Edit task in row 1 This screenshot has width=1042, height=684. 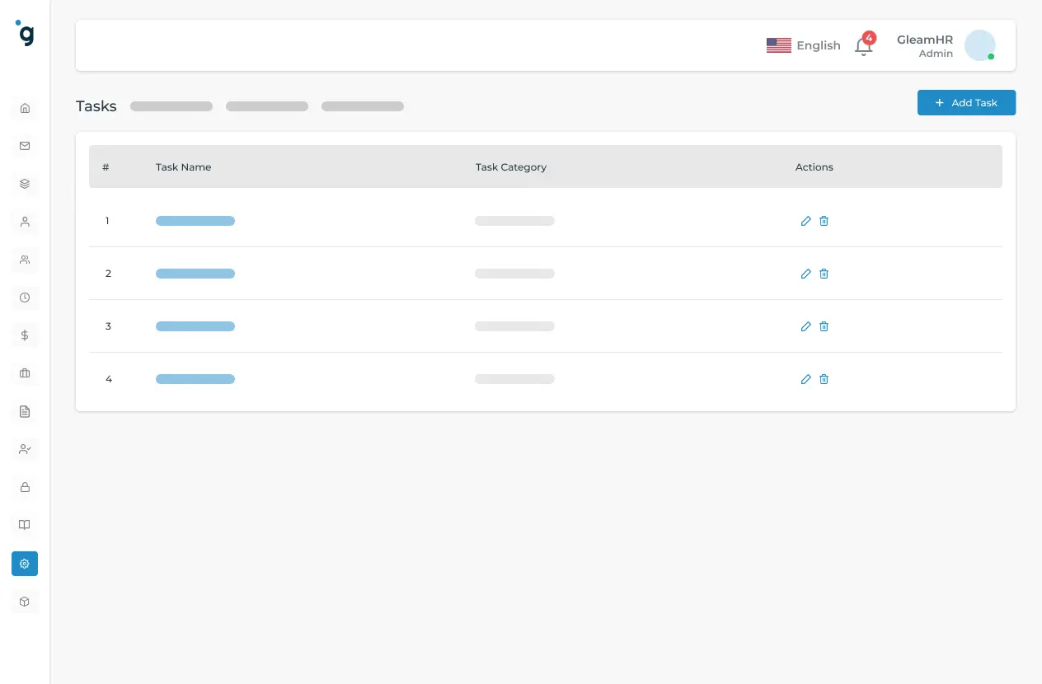coord(805,221)
